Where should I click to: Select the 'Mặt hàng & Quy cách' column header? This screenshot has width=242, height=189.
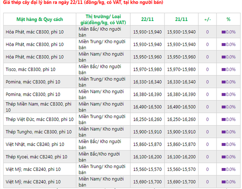[40, 19]
